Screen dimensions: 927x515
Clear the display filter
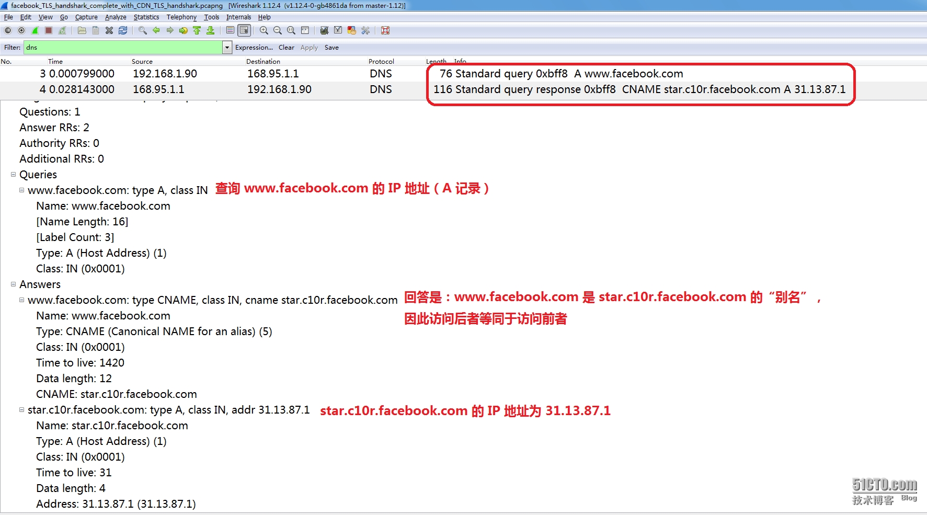pyautogui.click(x=286, y=48)
